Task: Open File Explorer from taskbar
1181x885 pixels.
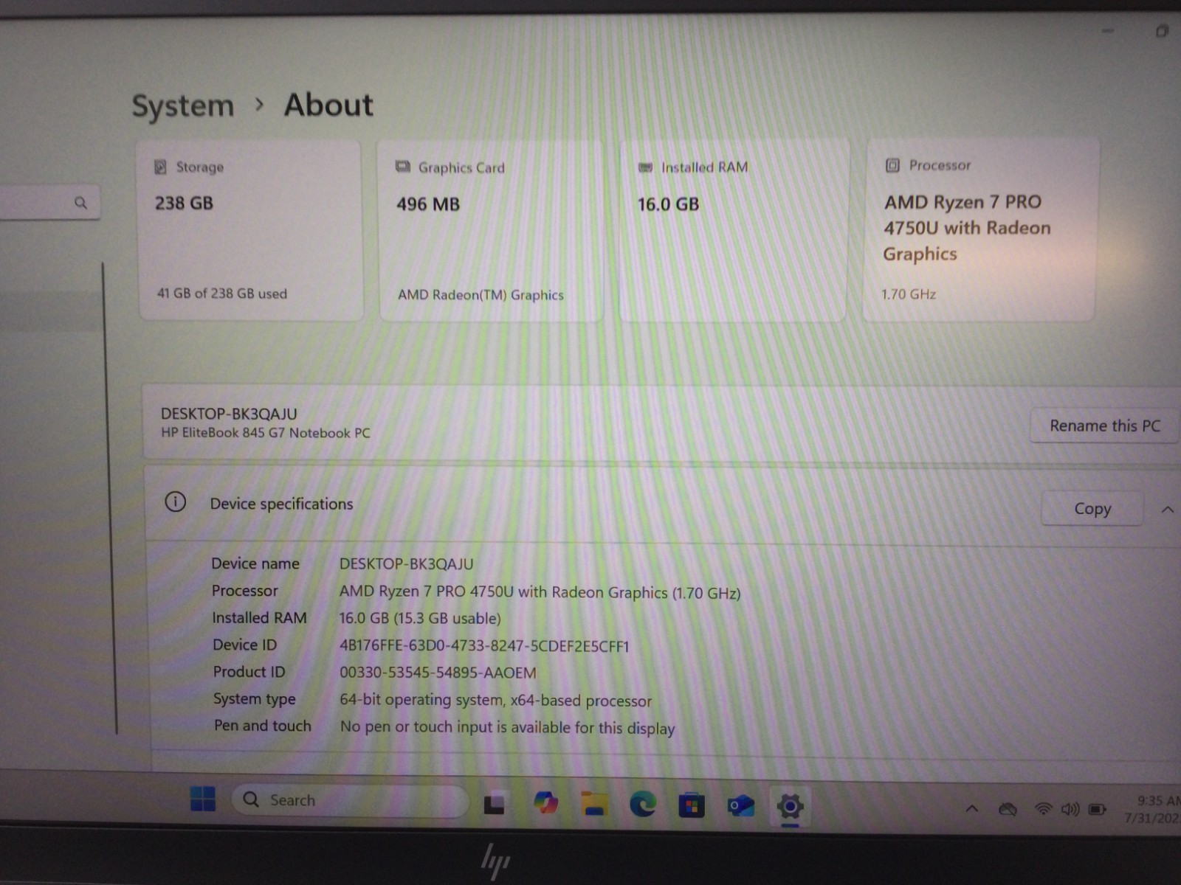Action: click(594, 804)
